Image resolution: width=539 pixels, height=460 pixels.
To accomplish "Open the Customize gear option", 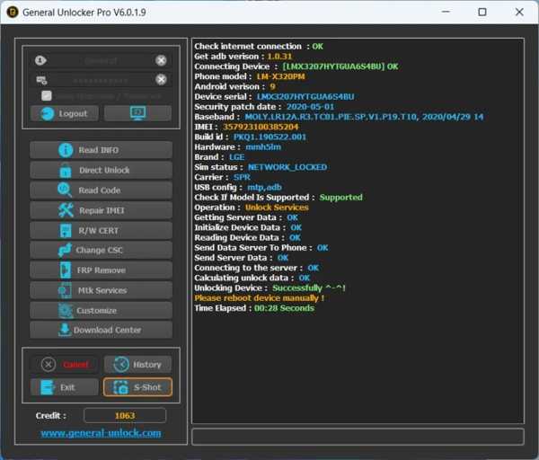I will click(101, 311).
